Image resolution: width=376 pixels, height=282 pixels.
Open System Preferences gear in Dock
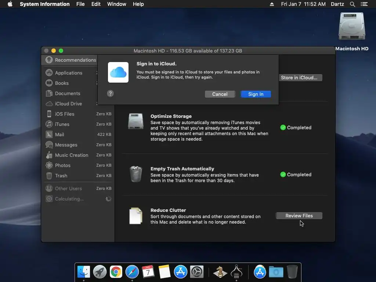197,272
